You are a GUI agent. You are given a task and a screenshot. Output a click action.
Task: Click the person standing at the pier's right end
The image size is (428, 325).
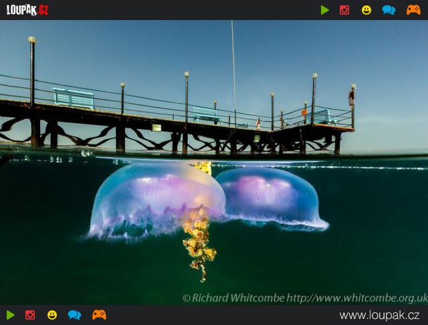tap(351, 99)
